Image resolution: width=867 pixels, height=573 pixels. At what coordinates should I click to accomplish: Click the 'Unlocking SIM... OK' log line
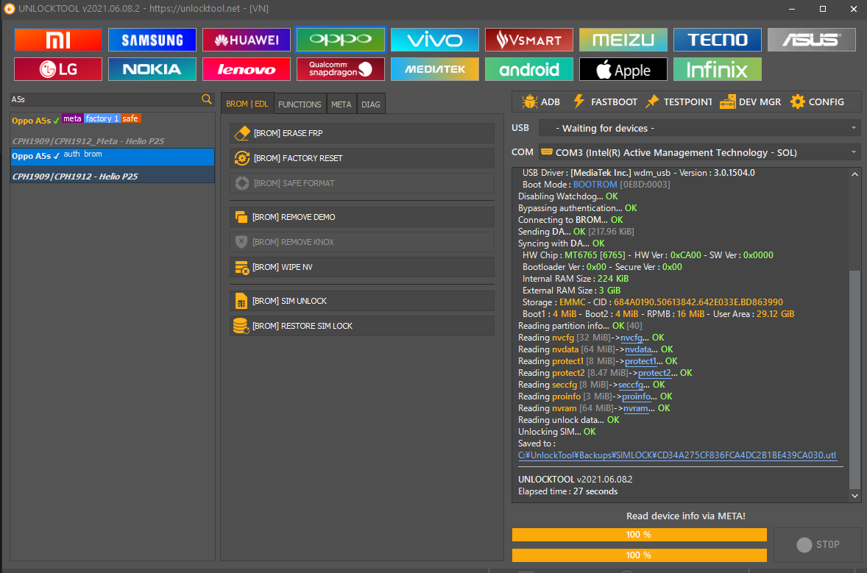tap(557, 432)
